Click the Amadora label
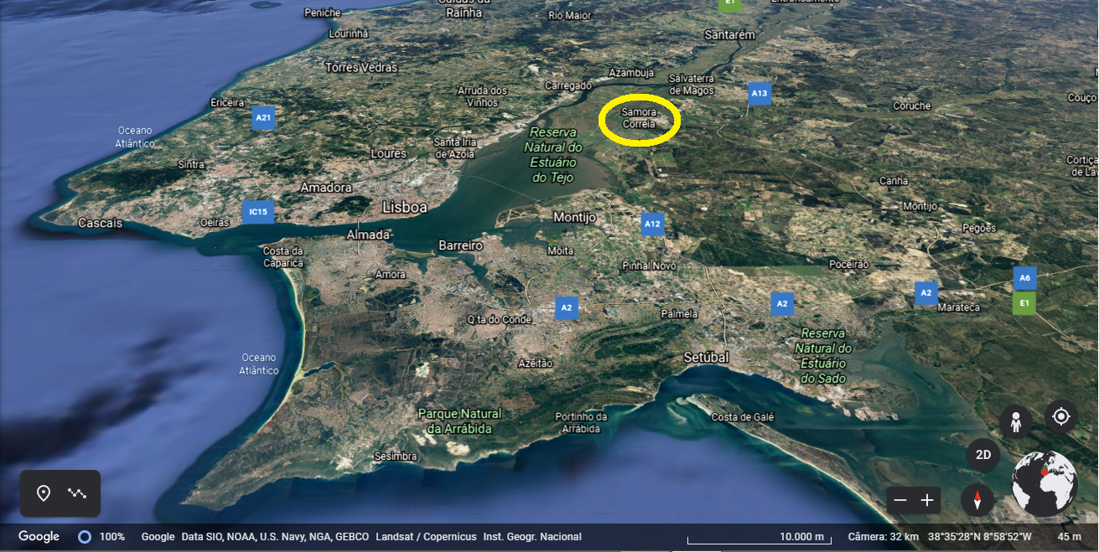 click(x=326, y=188)
